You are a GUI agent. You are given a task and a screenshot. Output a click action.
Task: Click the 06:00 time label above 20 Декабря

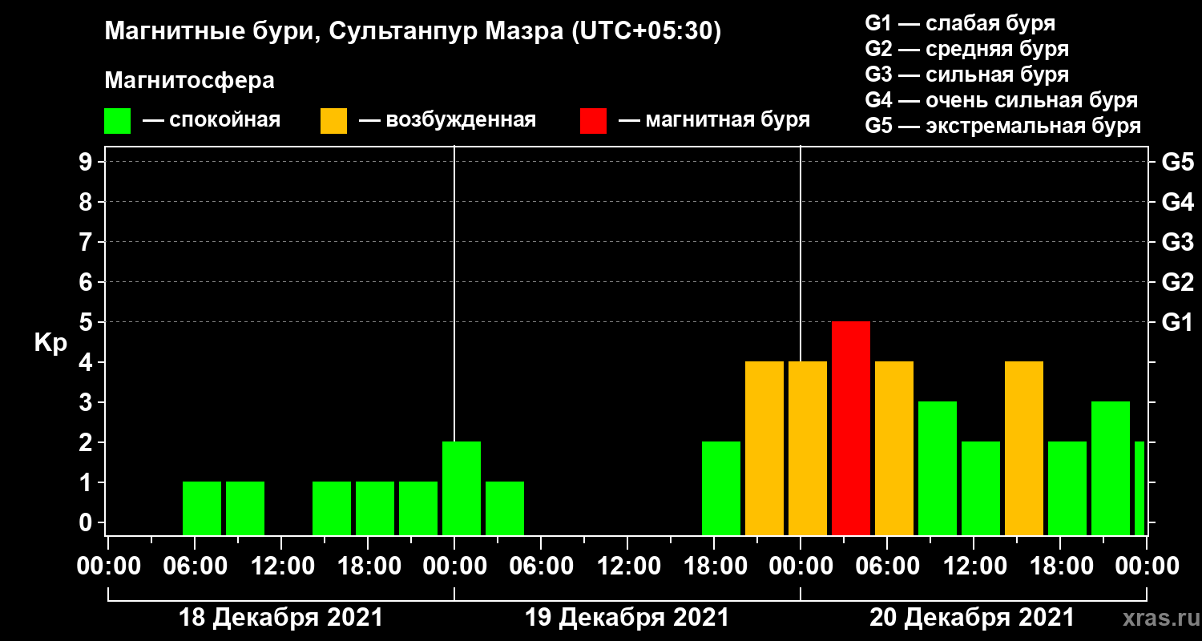(887, 566)
